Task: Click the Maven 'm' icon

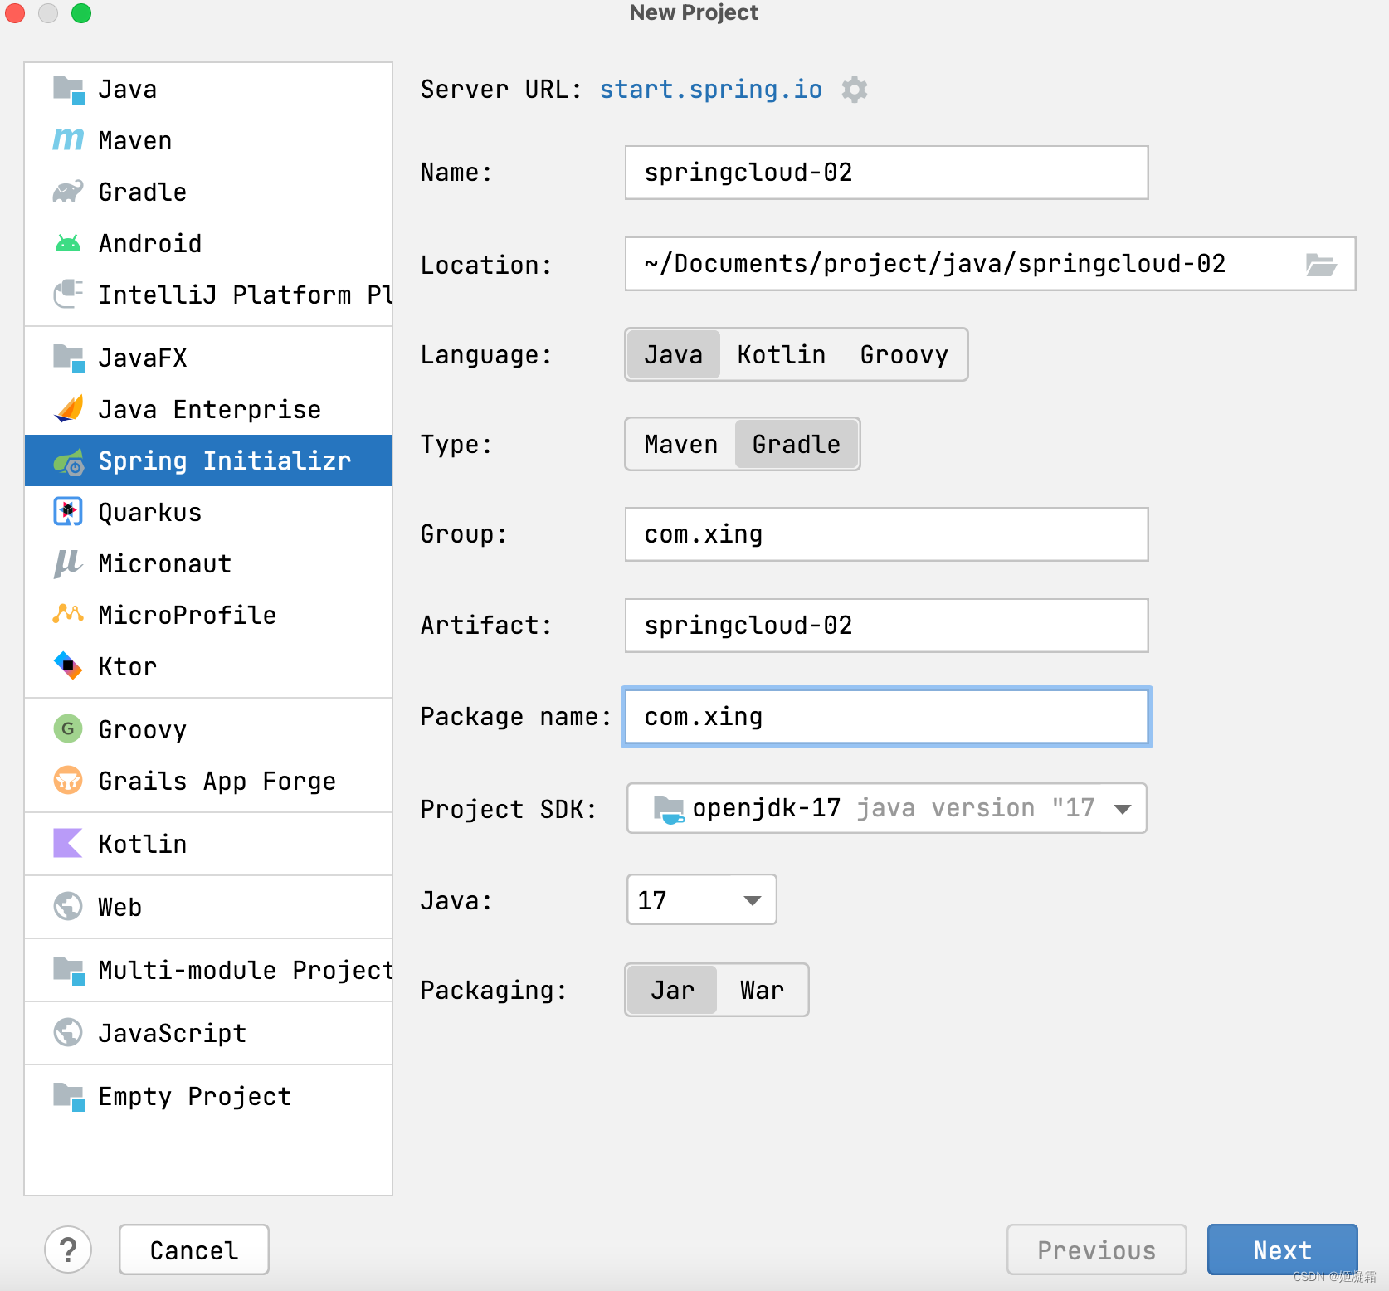Action: click(68, 140)
